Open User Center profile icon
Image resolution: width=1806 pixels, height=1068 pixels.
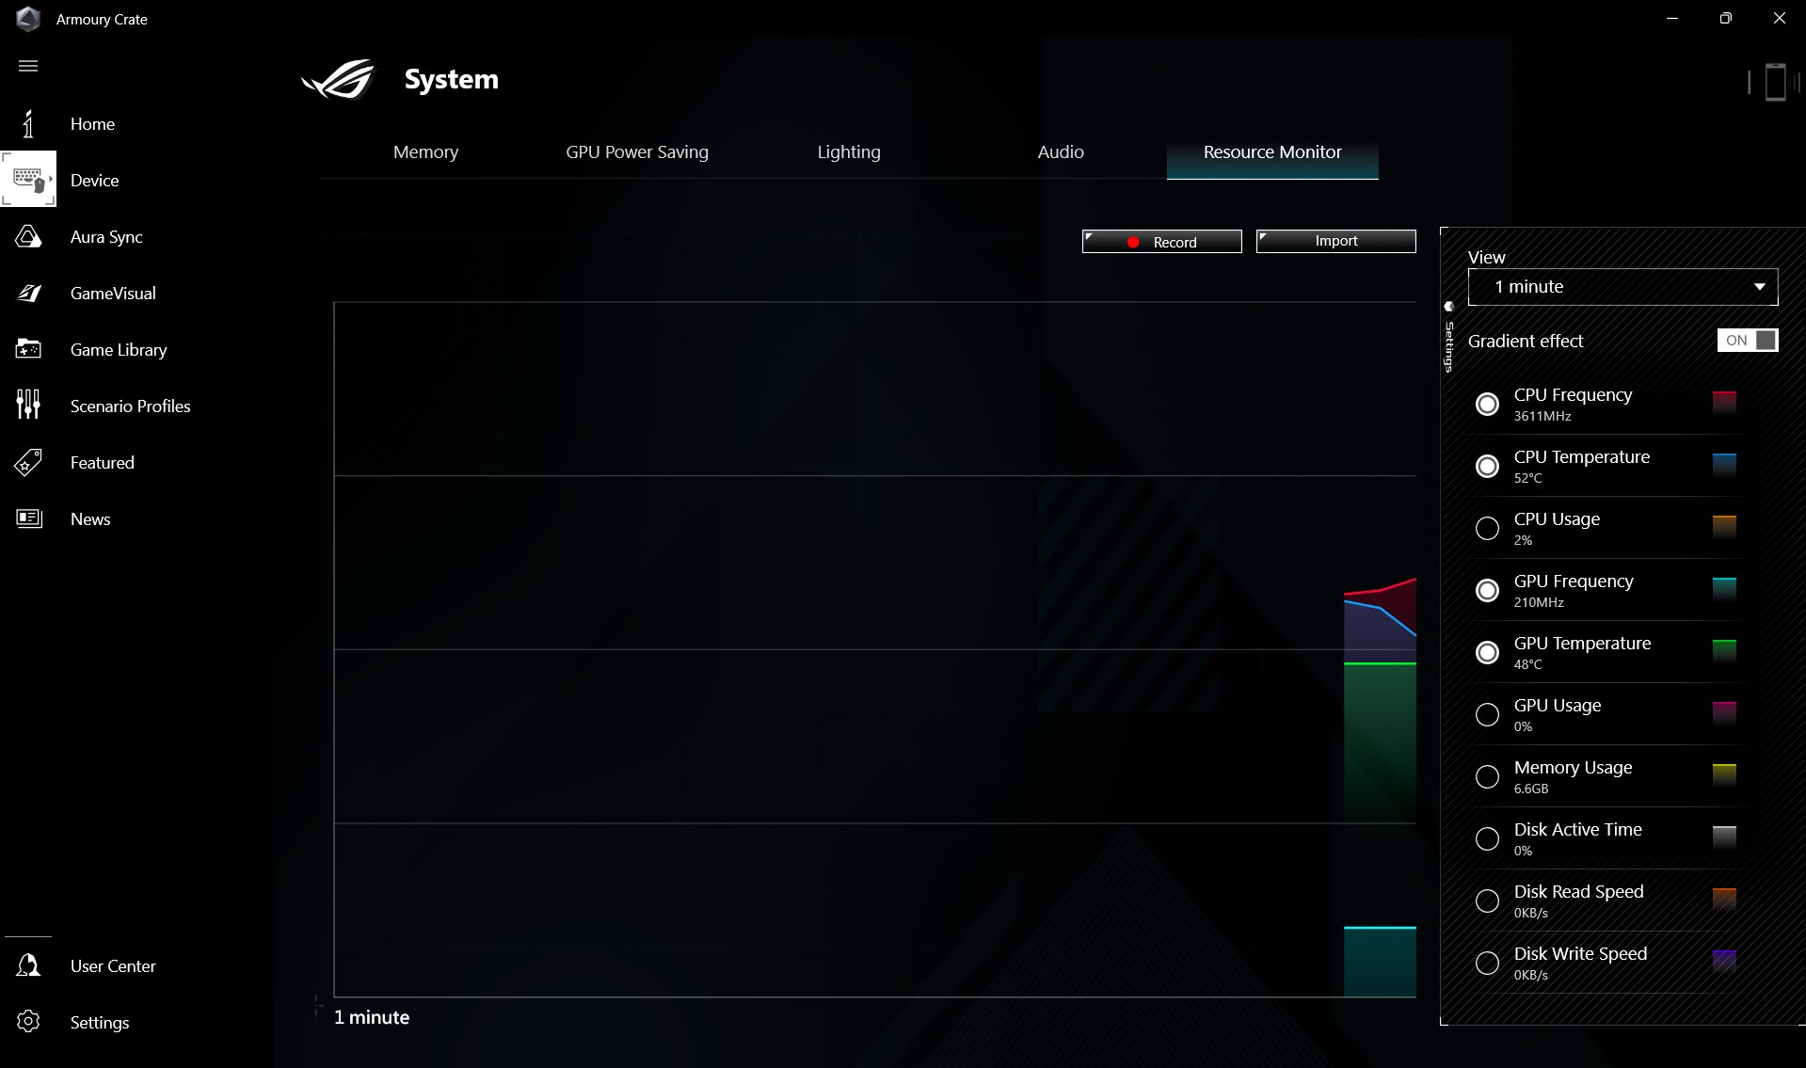pyautogui.click(x=28, y=966)
